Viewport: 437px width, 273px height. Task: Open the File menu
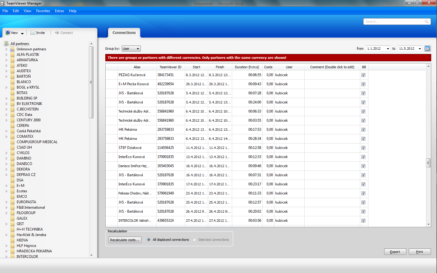5,11
